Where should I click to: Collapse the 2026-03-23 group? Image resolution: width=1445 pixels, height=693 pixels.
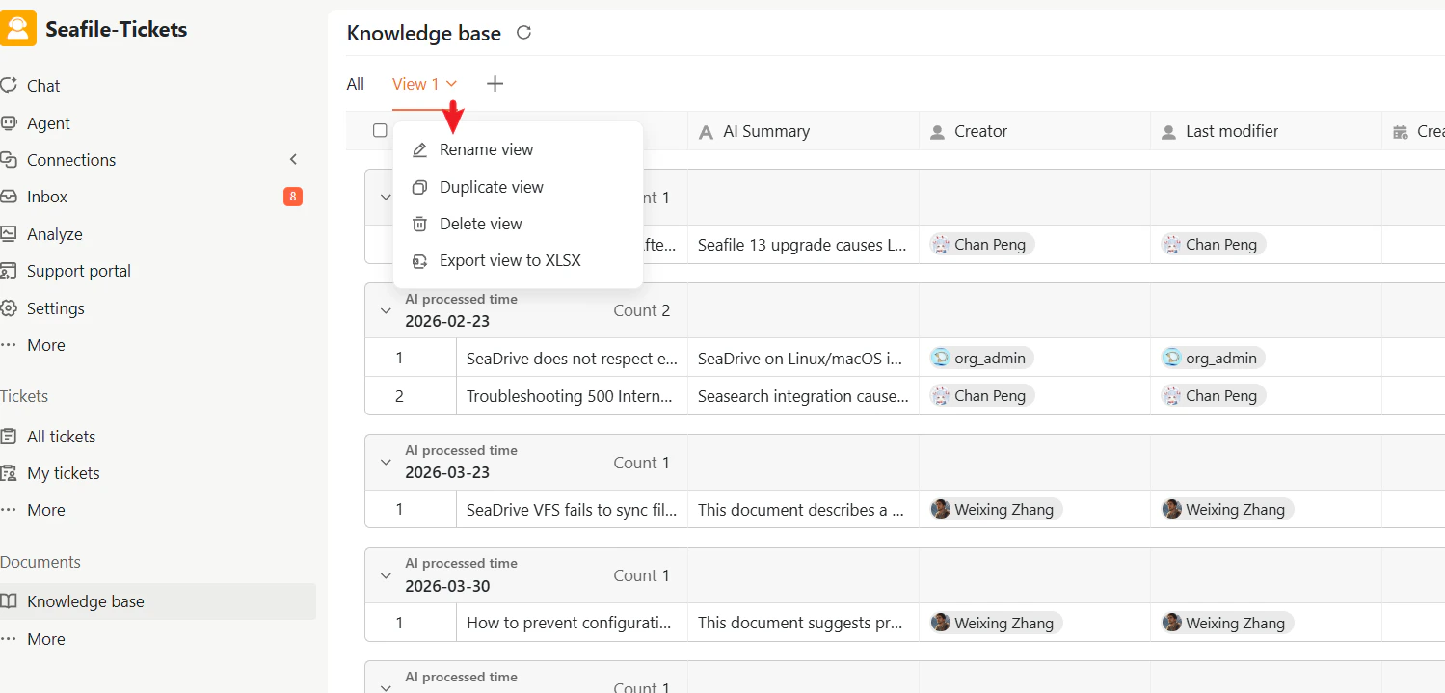386,463
